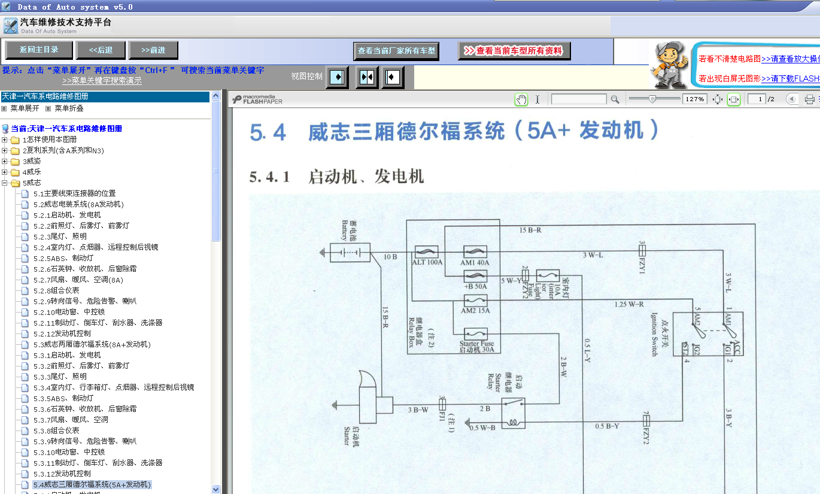Click the <<后退 button
Screen dimensions: 820x494
[x=101, y=50]
